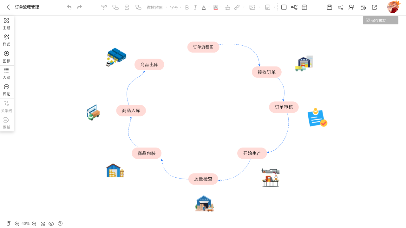Switch to the 样式 style panel
The width and height of the screenshot is (406, 228).
6,40
